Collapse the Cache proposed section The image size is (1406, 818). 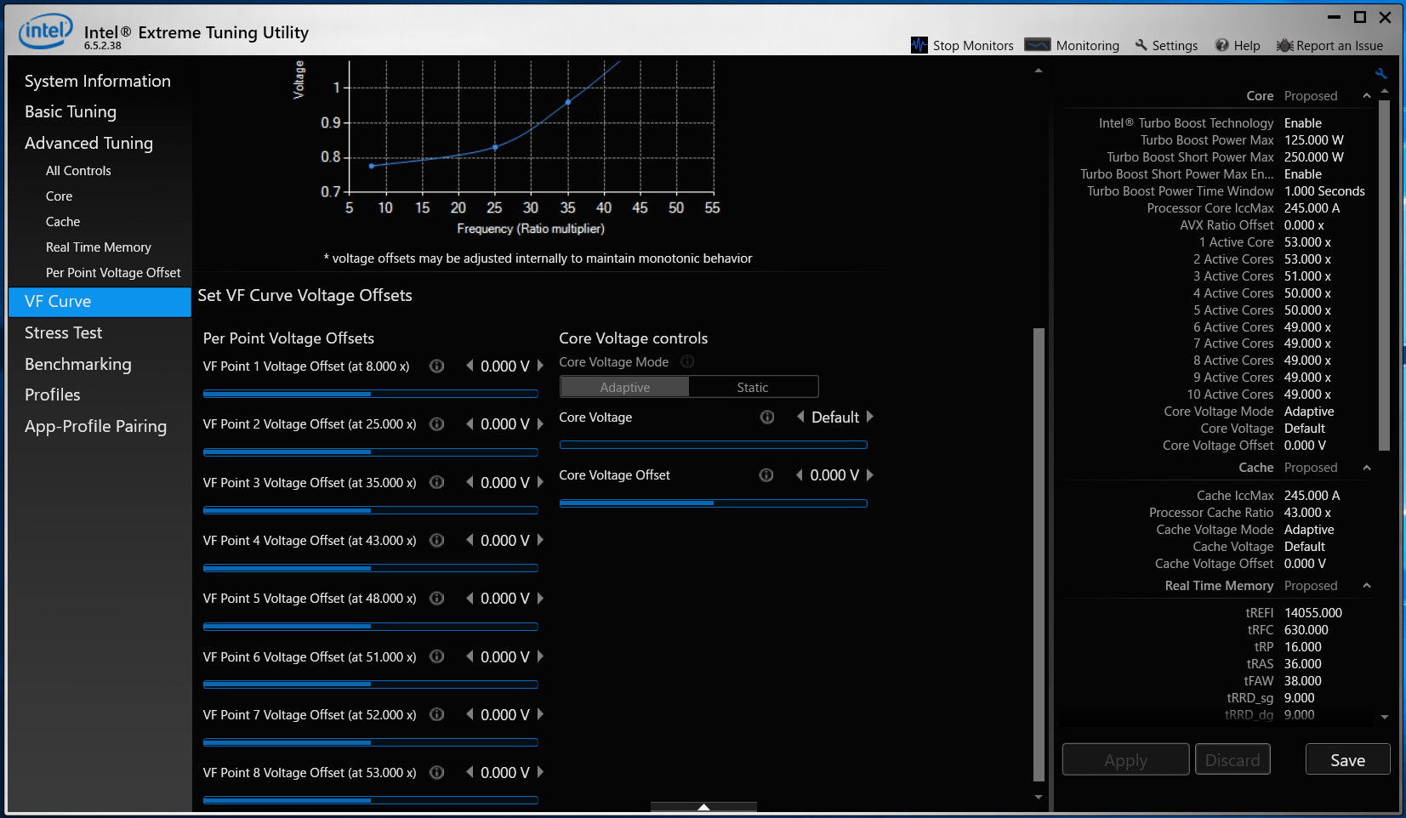[1367, 468]
